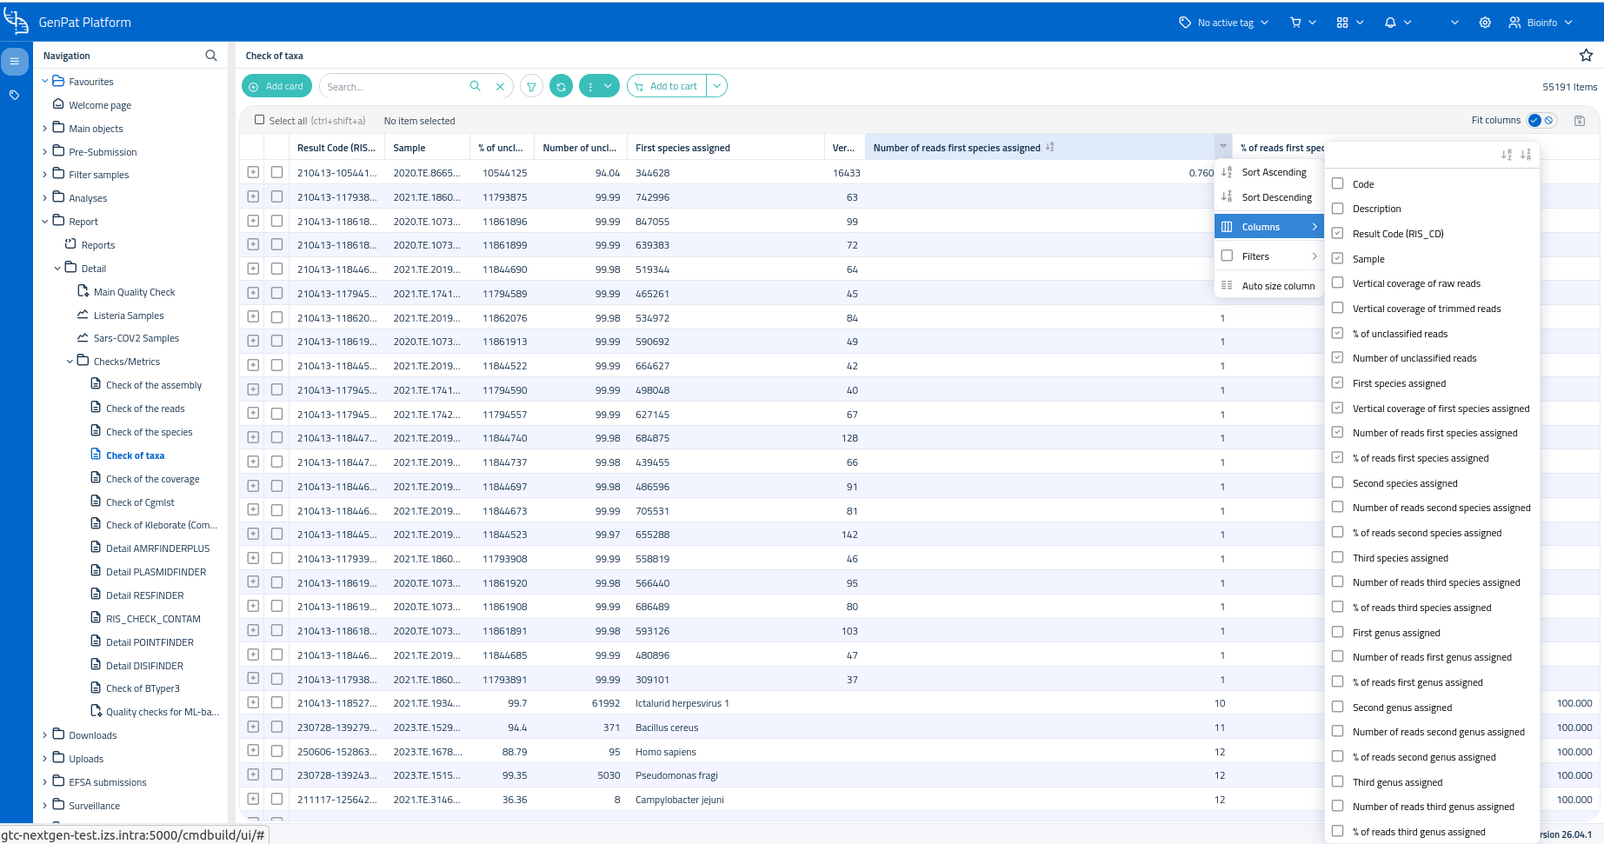1604x844 pixels.
Task: Click the navigation search magnifier icon
Action: (211, 56)
